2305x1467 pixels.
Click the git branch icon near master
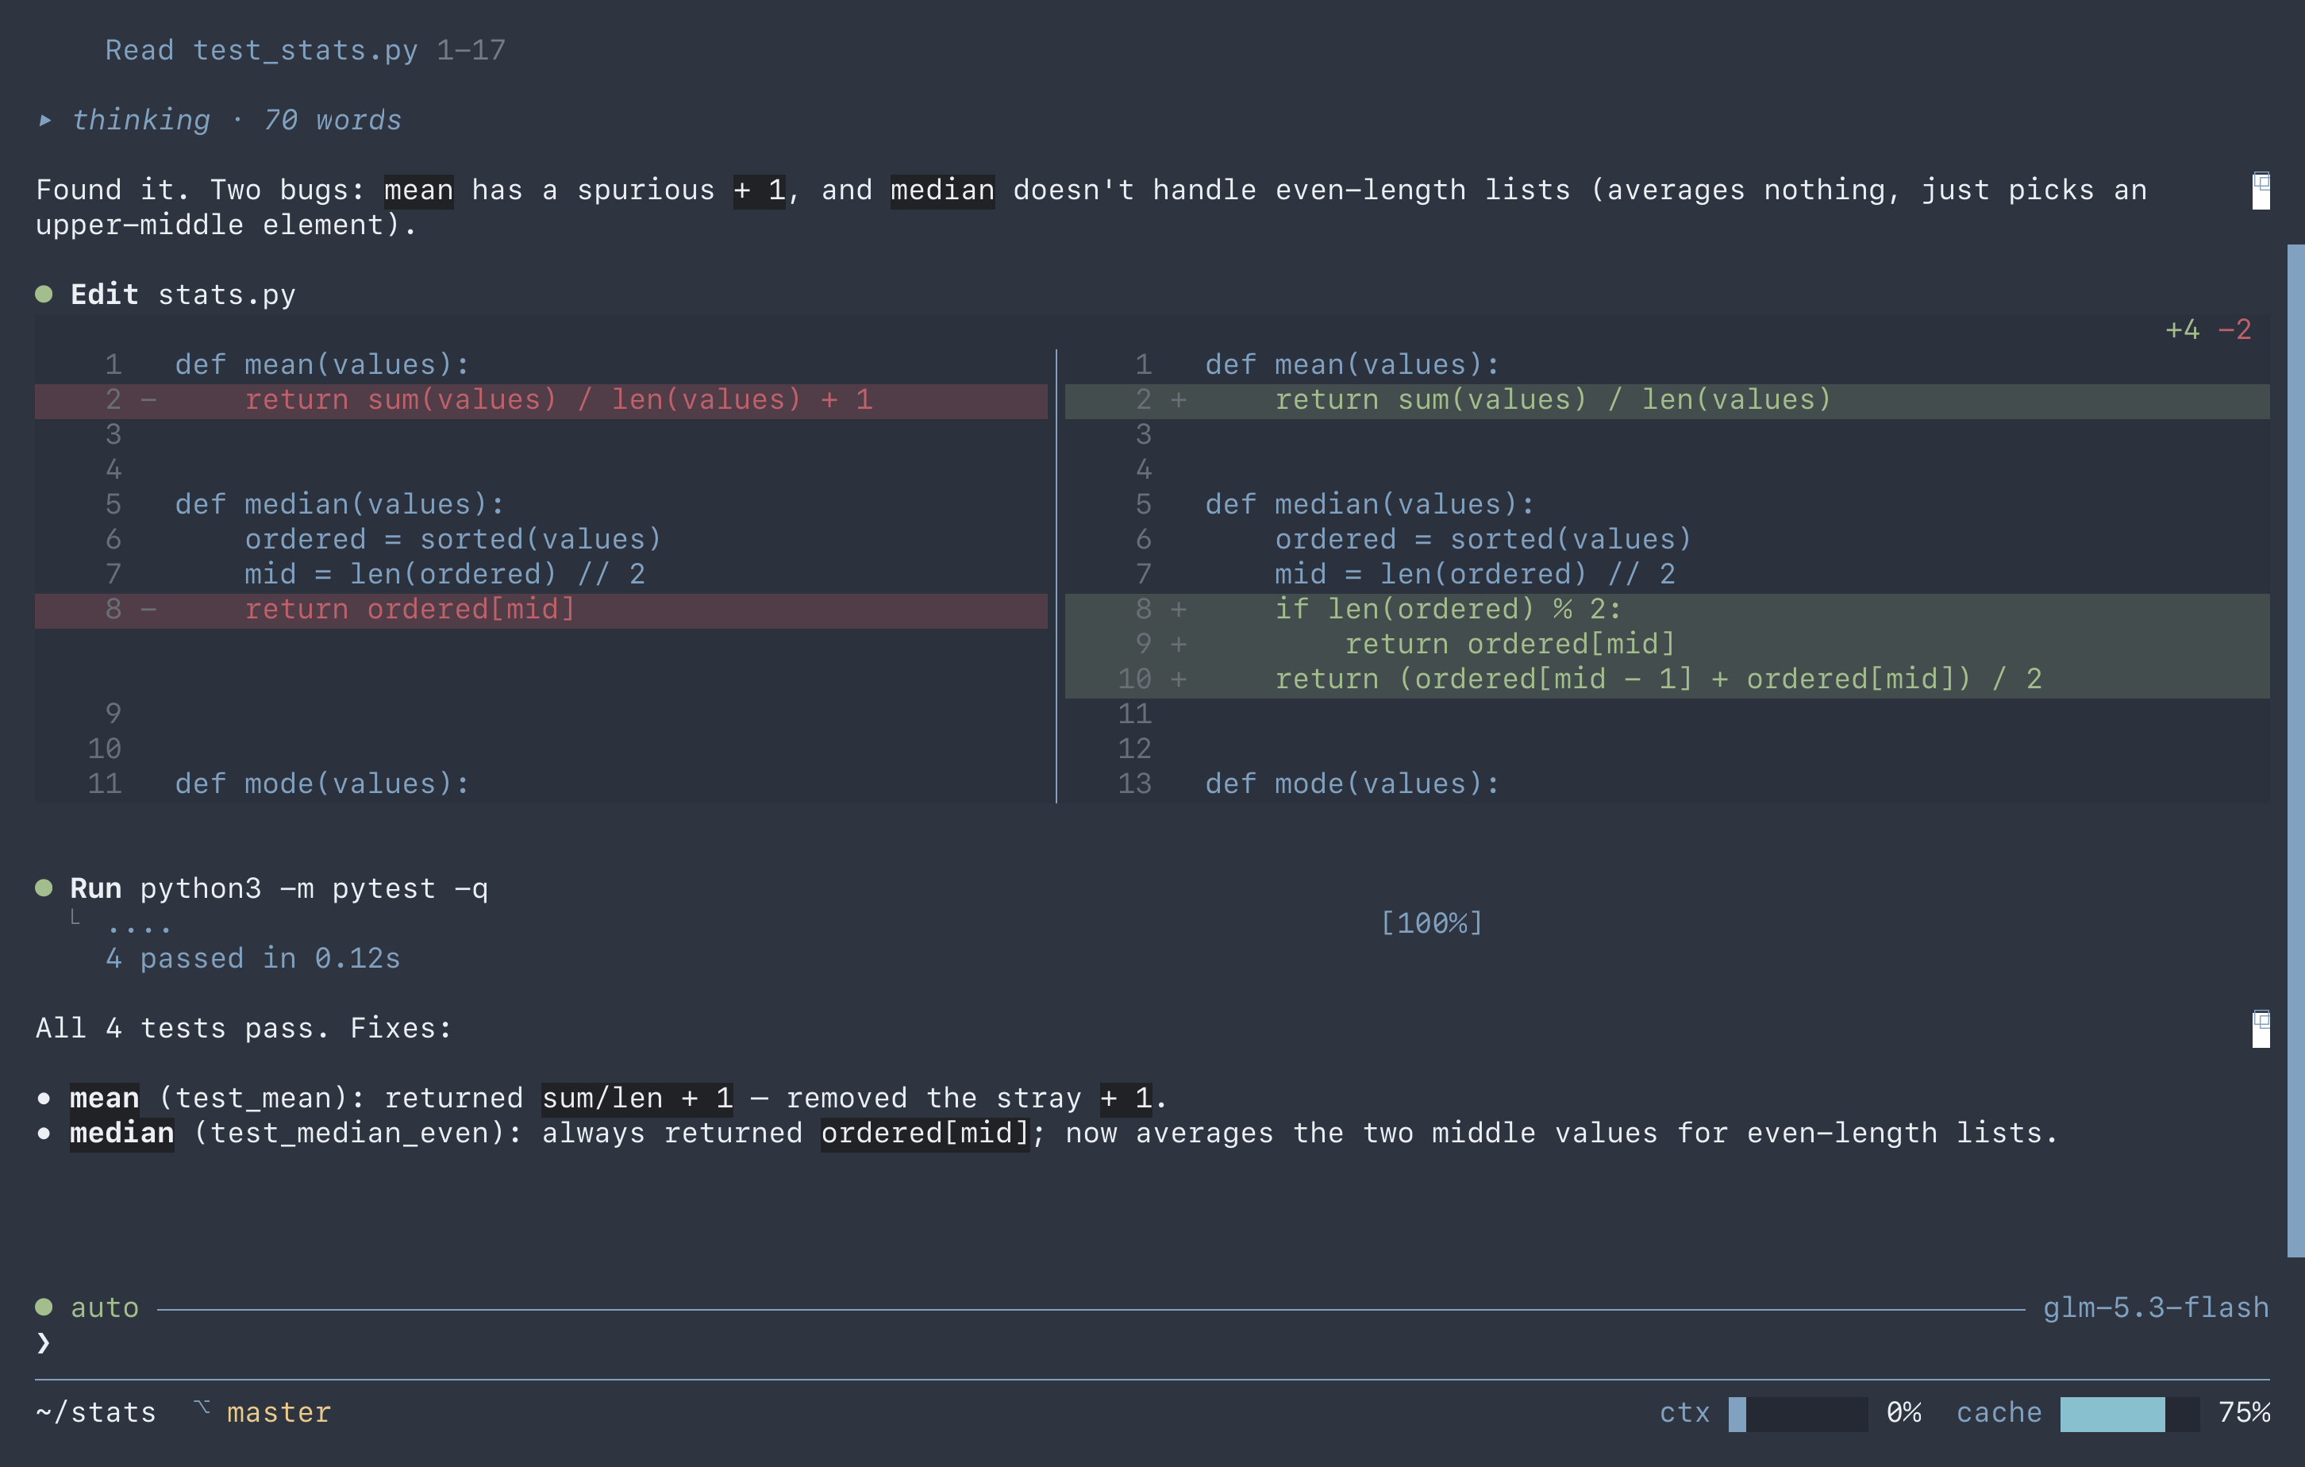pos(201,1408)
